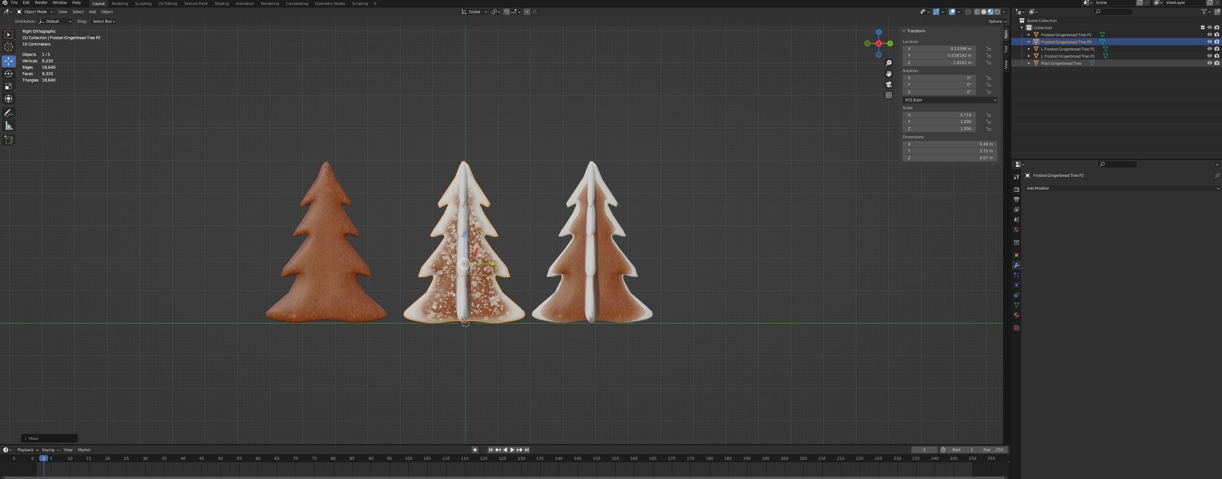Switch viewport to Rendered shading mode

997,11
